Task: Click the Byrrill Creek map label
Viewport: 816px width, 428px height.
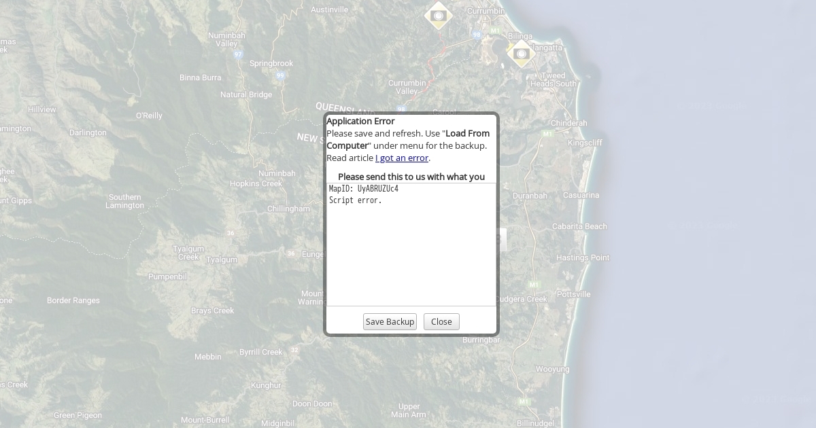Action: click(260, 352)
